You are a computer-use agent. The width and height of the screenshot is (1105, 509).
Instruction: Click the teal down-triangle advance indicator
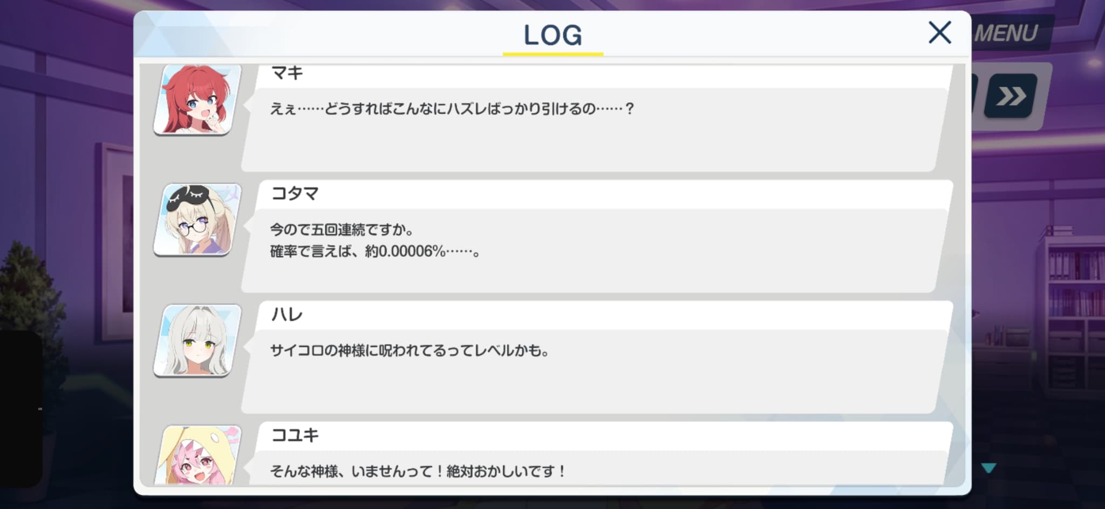click(988, 468)
